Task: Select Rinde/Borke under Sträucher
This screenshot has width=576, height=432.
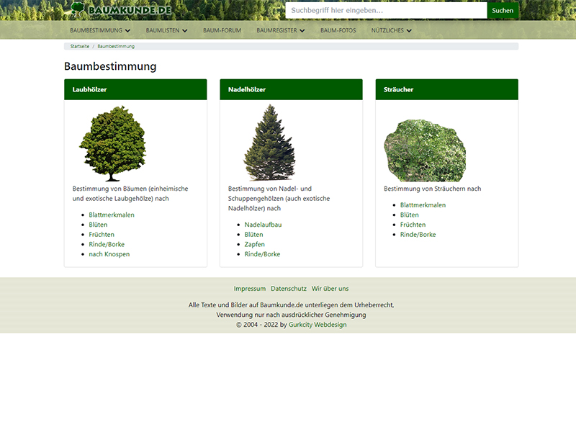Action: [x=418, y=235]
